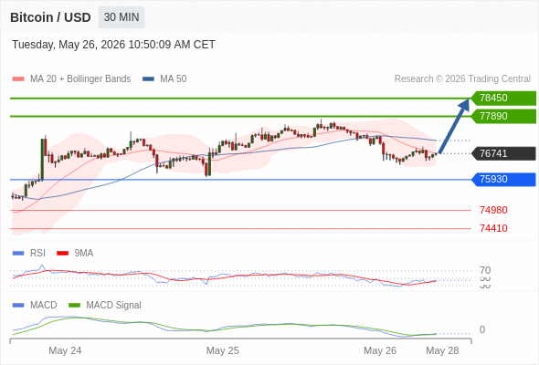Click the Bitcoin / USD chart title
This screenshot has width=539, height=365.
[x=50, y=17]
